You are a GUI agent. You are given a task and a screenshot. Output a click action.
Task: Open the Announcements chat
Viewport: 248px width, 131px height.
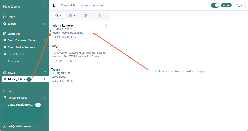pyautogui.click(x=17, y=98)
